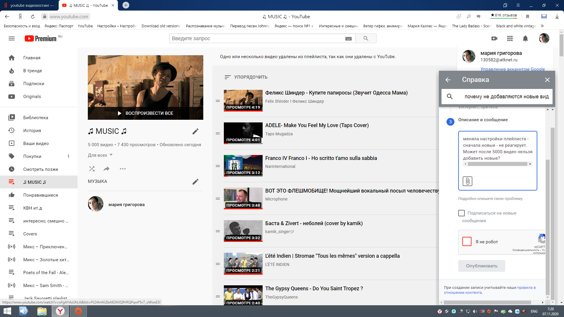564x317 pixels.
Task: Bookmark this page in the address bar
Action: point(528,17)
